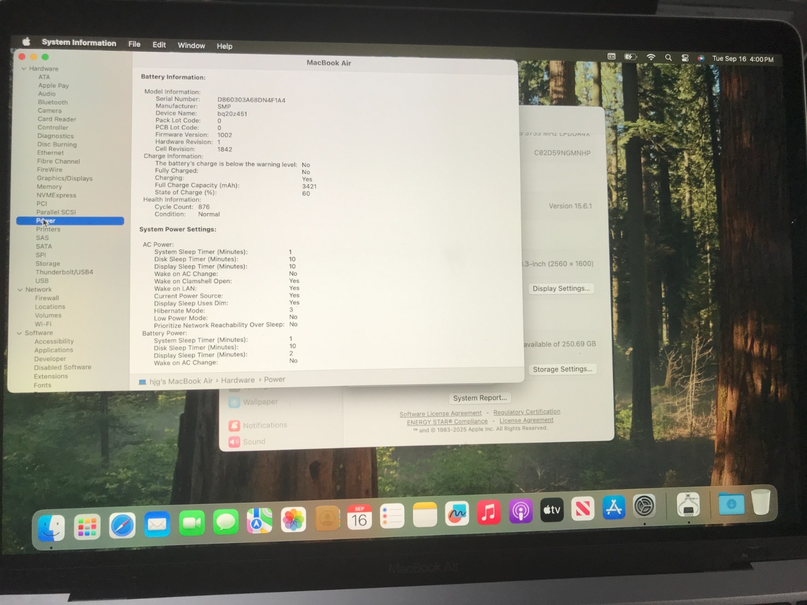Select Thunderbolt/USB4 in the sidebar

tap(64, 272)
